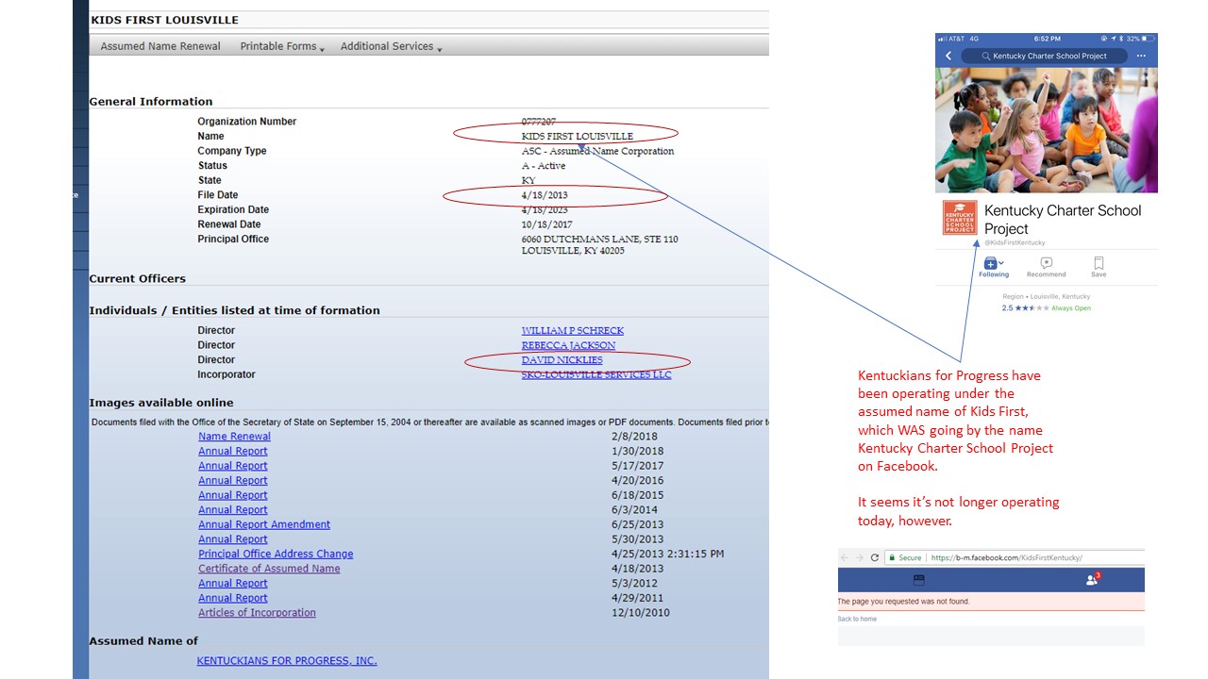Open the Additional Services menu
Image resolution: width=1208 pixels, height=679 pixels.
pyautogui.click(x=387, y=46)
